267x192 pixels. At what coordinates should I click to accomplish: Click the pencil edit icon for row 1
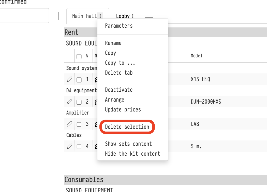coord(69,79)
